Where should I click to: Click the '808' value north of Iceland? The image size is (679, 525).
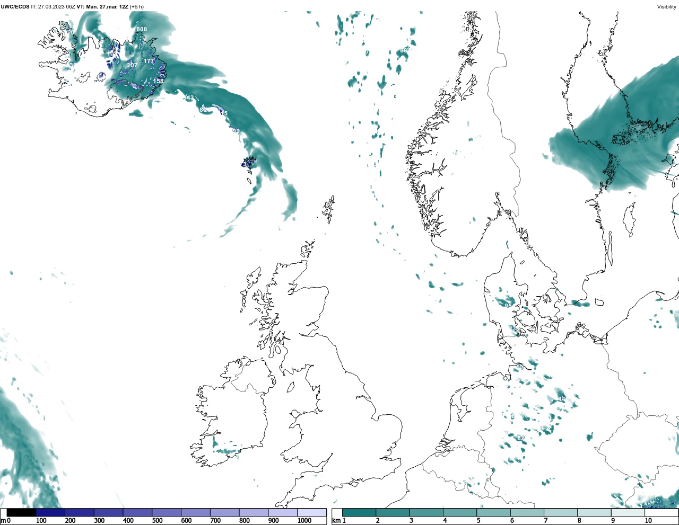(142, 29)
